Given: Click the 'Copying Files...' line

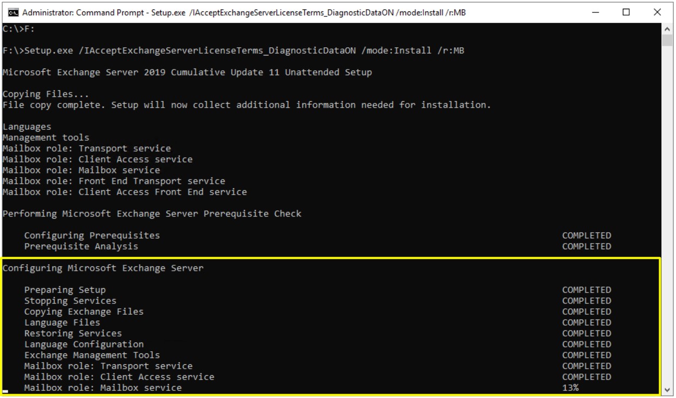Looking at the screenshot, I should tap(46, 95).
